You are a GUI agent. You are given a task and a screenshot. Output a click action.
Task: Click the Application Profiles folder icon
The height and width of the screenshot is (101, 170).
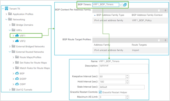pyautogui.click(x=10, y=14)
